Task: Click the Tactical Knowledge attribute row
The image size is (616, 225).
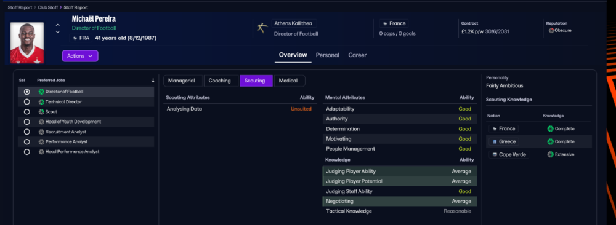Action: click(x=400, y=211)
